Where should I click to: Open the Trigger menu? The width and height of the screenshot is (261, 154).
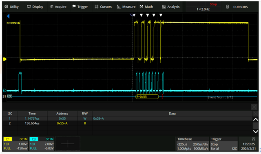(80, 7)
